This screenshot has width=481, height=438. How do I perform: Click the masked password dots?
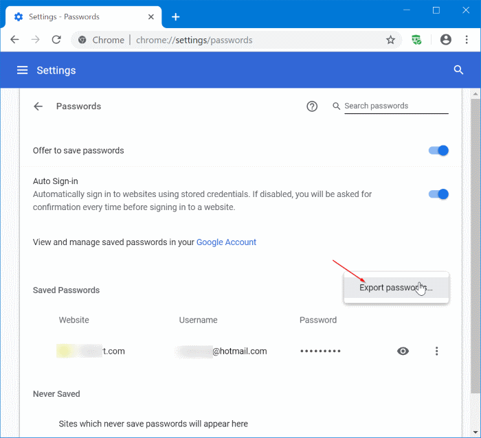320,351
